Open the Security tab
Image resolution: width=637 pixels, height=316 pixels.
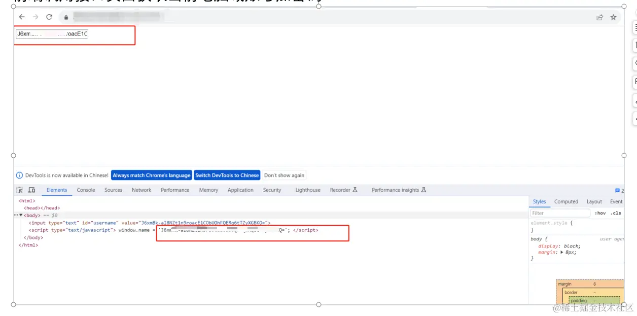pos(272,190)
